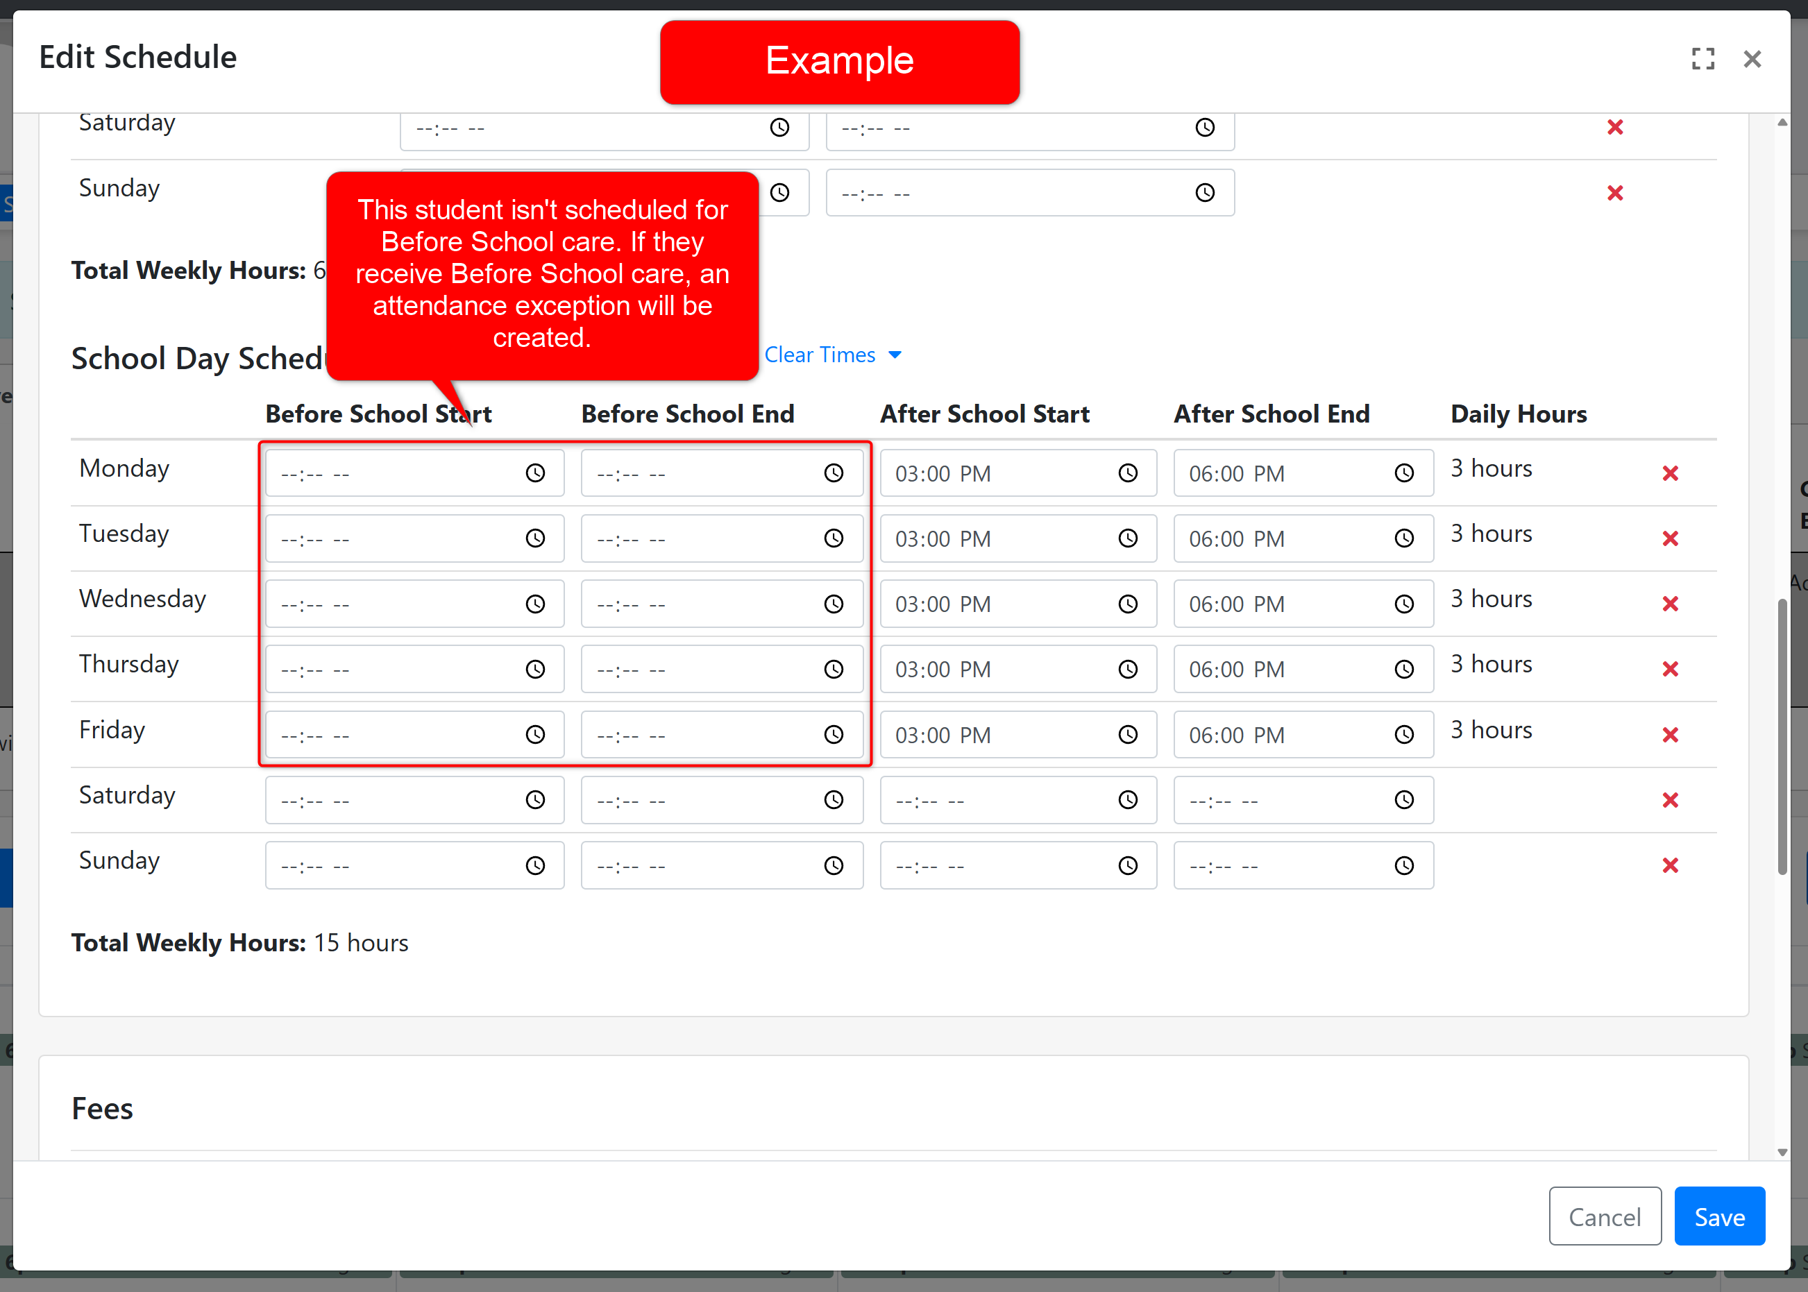Click clock icon in Tuesday After School End
The height and width of the screenshot is (1292, 1808).
(1404, 538)
